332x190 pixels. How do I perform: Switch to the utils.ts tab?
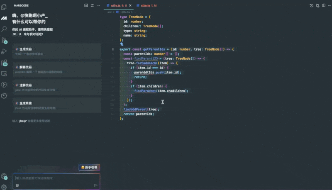point(119,5)
